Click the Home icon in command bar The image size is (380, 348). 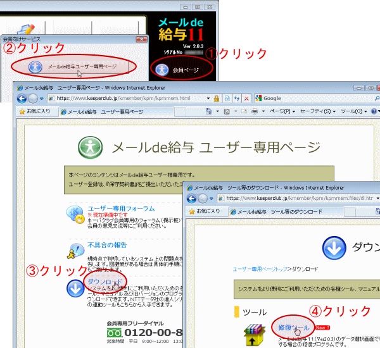[208, 111]
